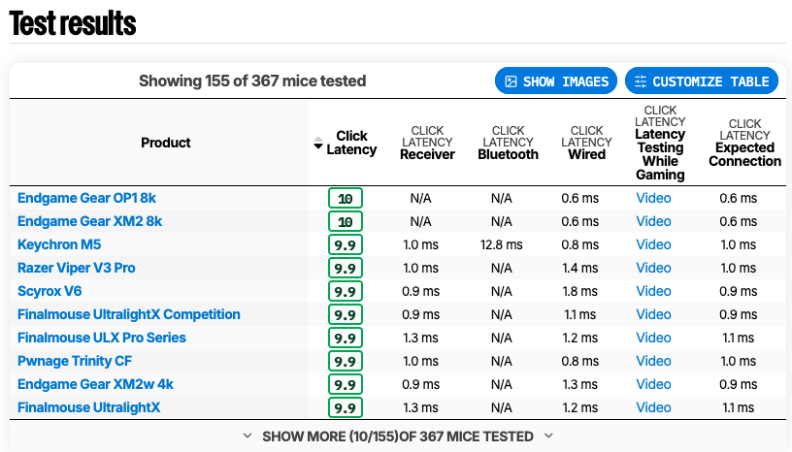792x452 pixels.
Task: Play Video for Endgame Gear XM2w 4k
Action: [x=653, y=384]
